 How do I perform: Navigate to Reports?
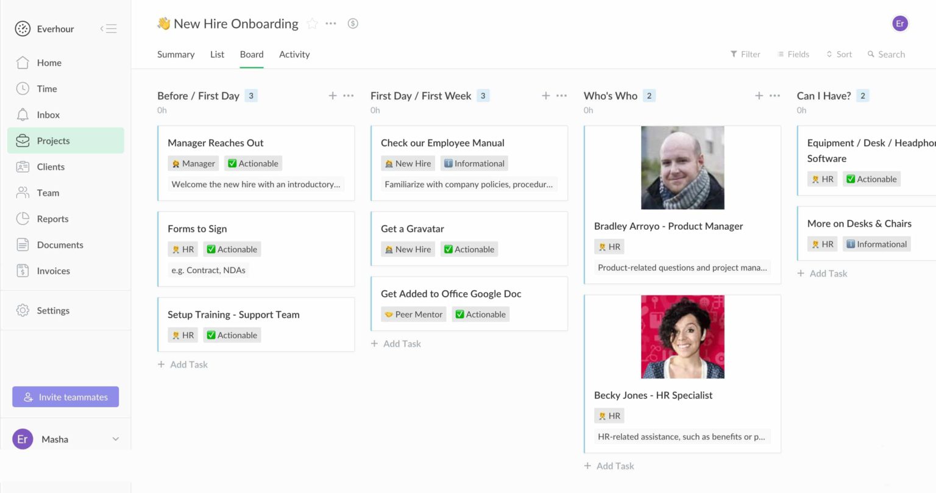(x=52, y=219)
